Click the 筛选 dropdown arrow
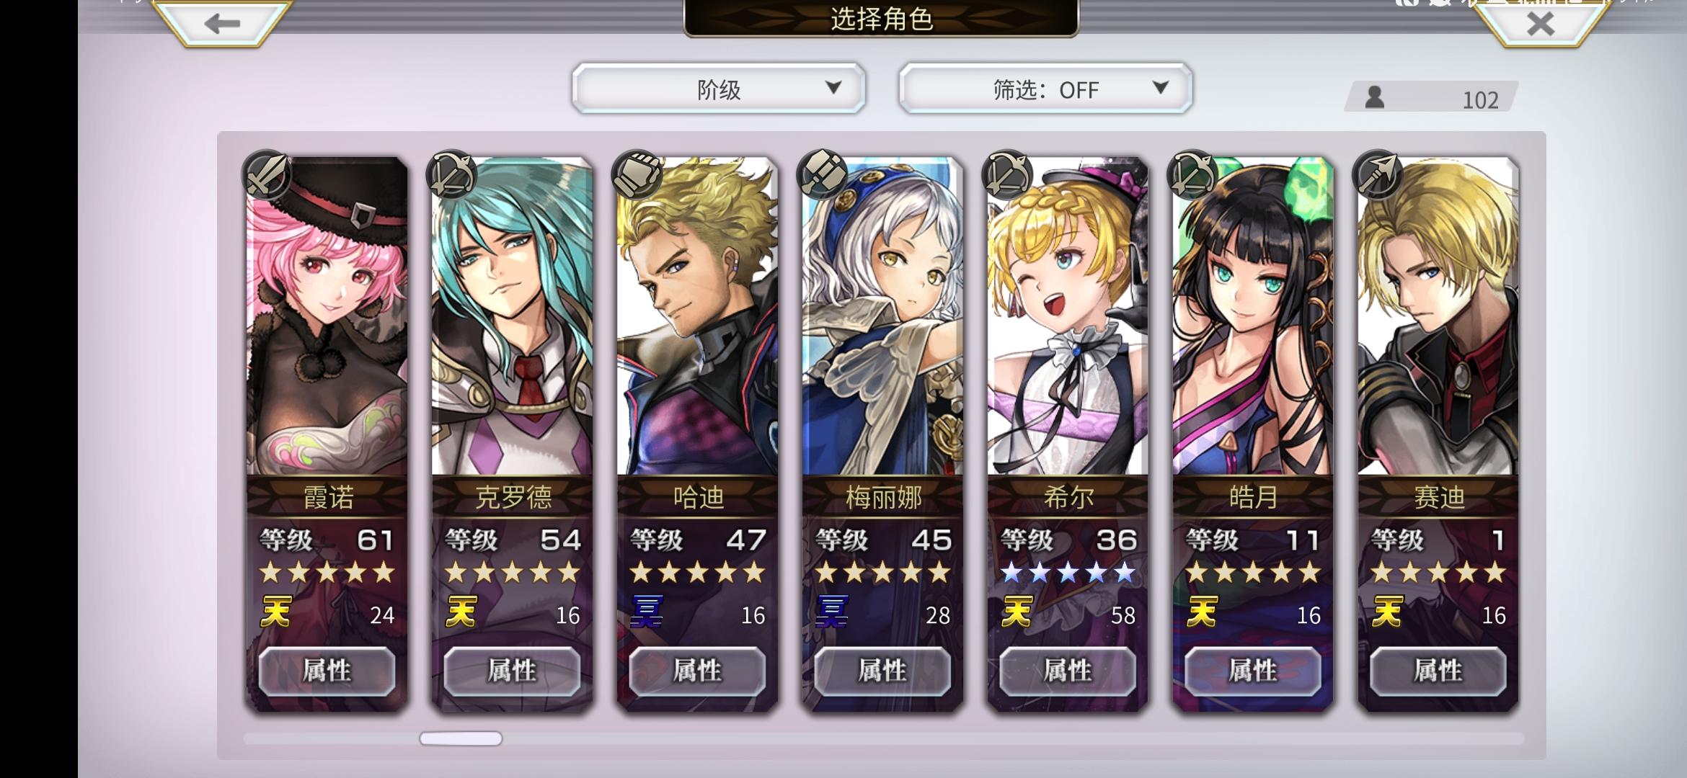Screen dimensions: 1687x778 [x=1160, y=88]
